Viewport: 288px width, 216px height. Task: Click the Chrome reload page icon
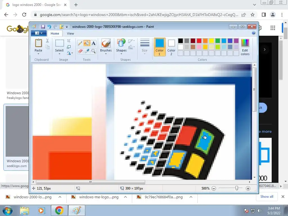pyautogui.click(x=24, y=15)
